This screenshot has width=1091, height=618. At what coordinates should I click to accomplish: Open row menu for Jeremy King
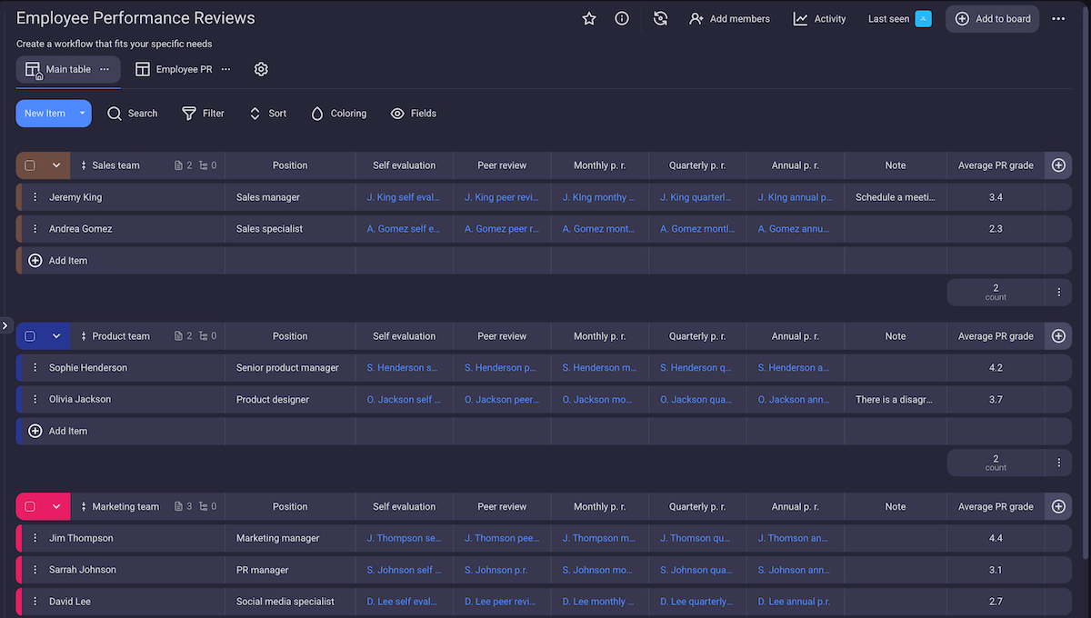[x=35, y=197]
